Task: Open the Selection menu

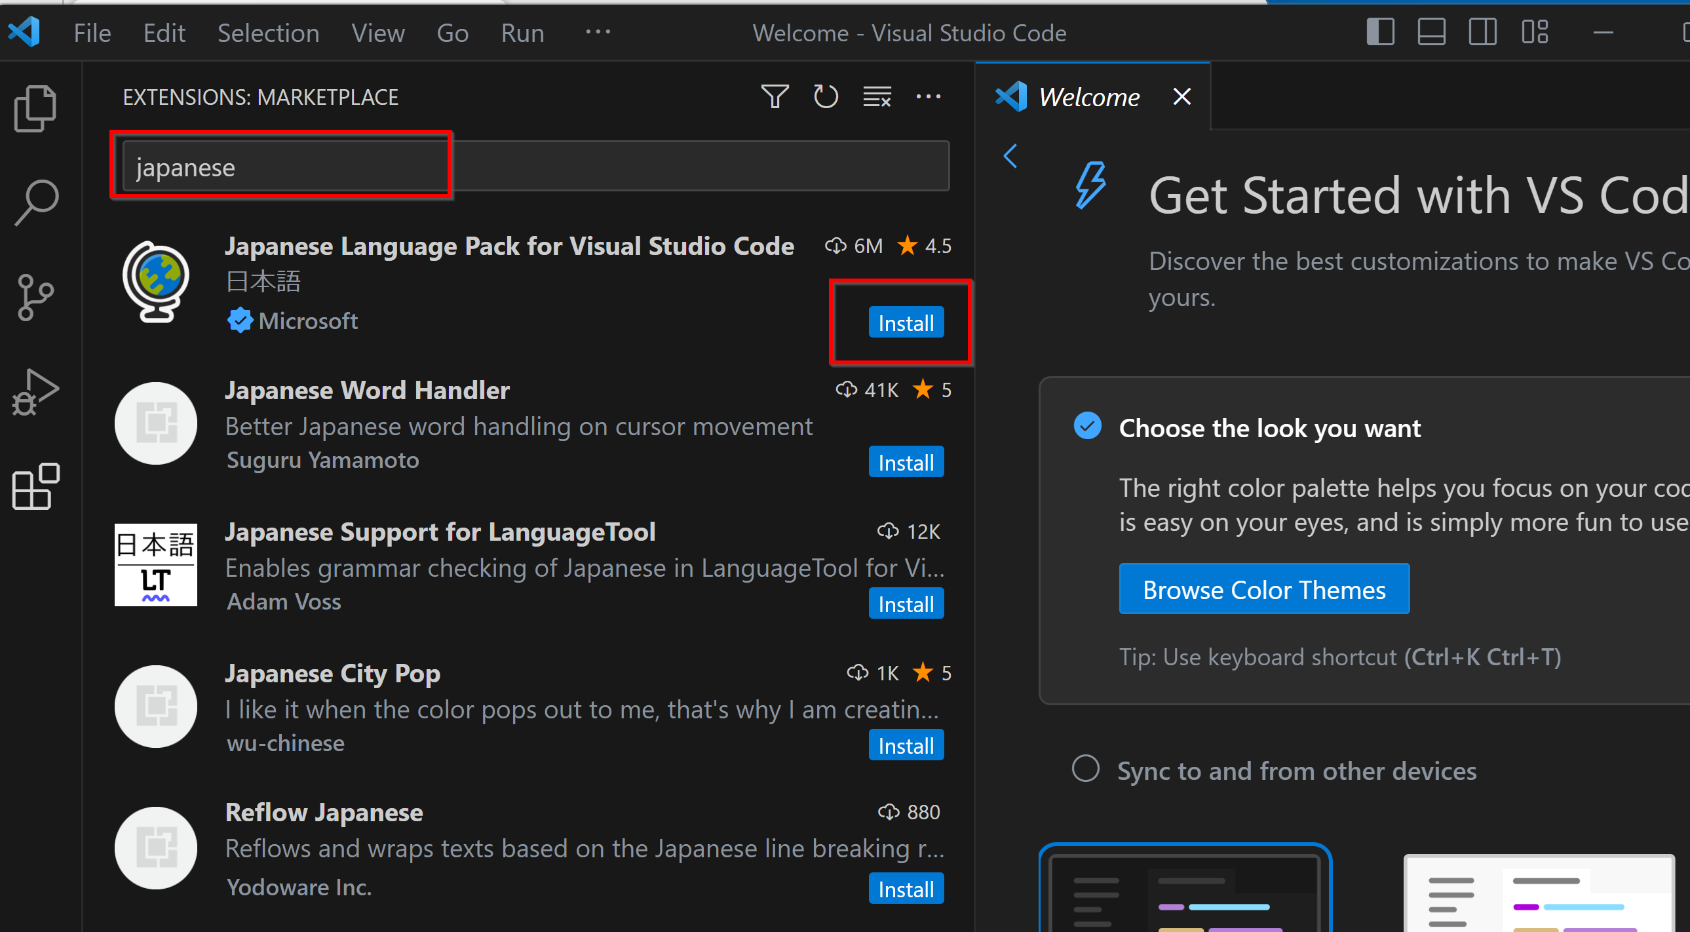Action: click(x=268, y=33)
